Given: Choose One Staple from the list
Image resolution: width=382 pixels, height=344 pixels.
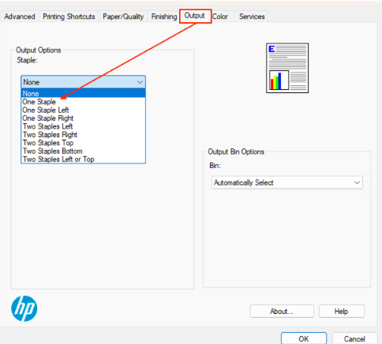Looking at the screenshot, I should (x=83, y=102).
